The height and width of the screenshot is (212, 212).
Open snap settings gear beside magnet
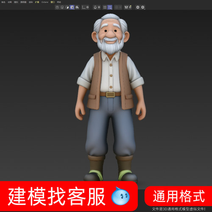point(99,7)
